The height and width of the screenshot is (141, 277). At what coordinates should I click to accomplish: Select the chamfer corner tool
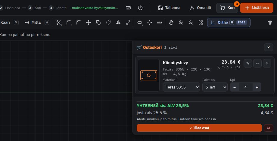pos(79,22)
